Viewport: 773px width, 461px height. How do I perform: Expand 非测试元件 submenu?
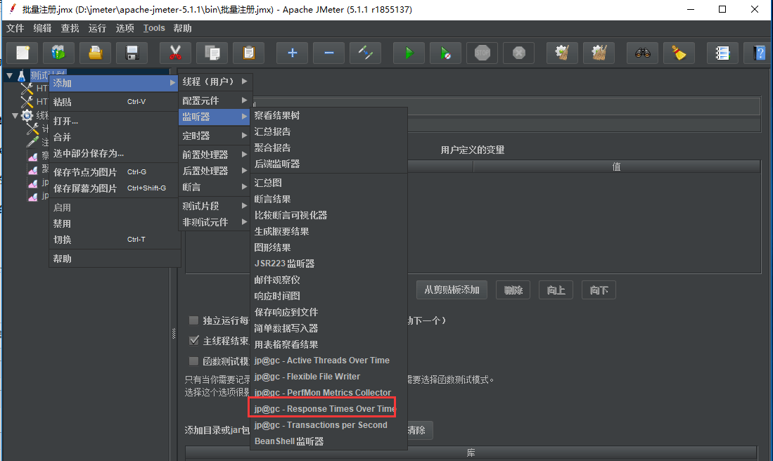215,222
